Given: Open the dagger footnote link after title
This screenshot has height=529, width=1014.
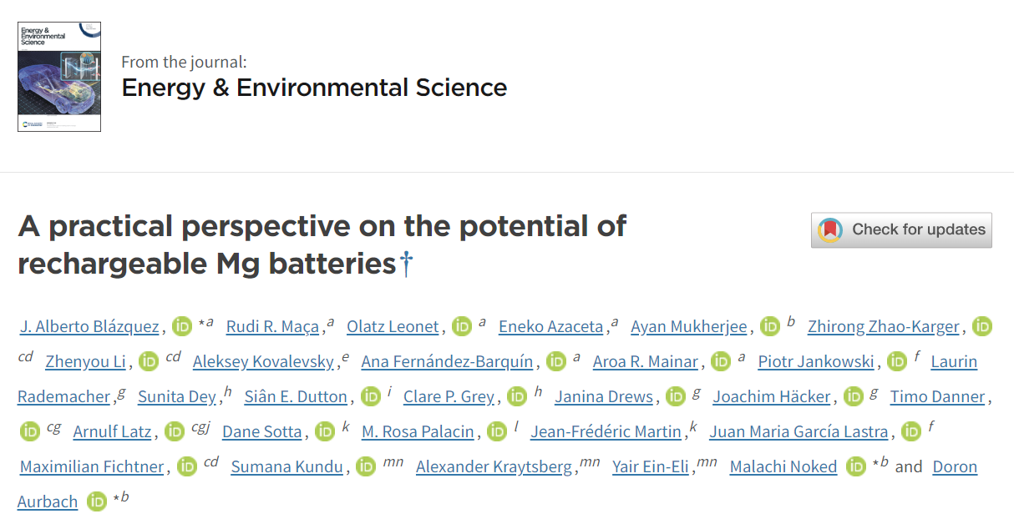Looking at the screenshot, I should (x=406, y=264).
